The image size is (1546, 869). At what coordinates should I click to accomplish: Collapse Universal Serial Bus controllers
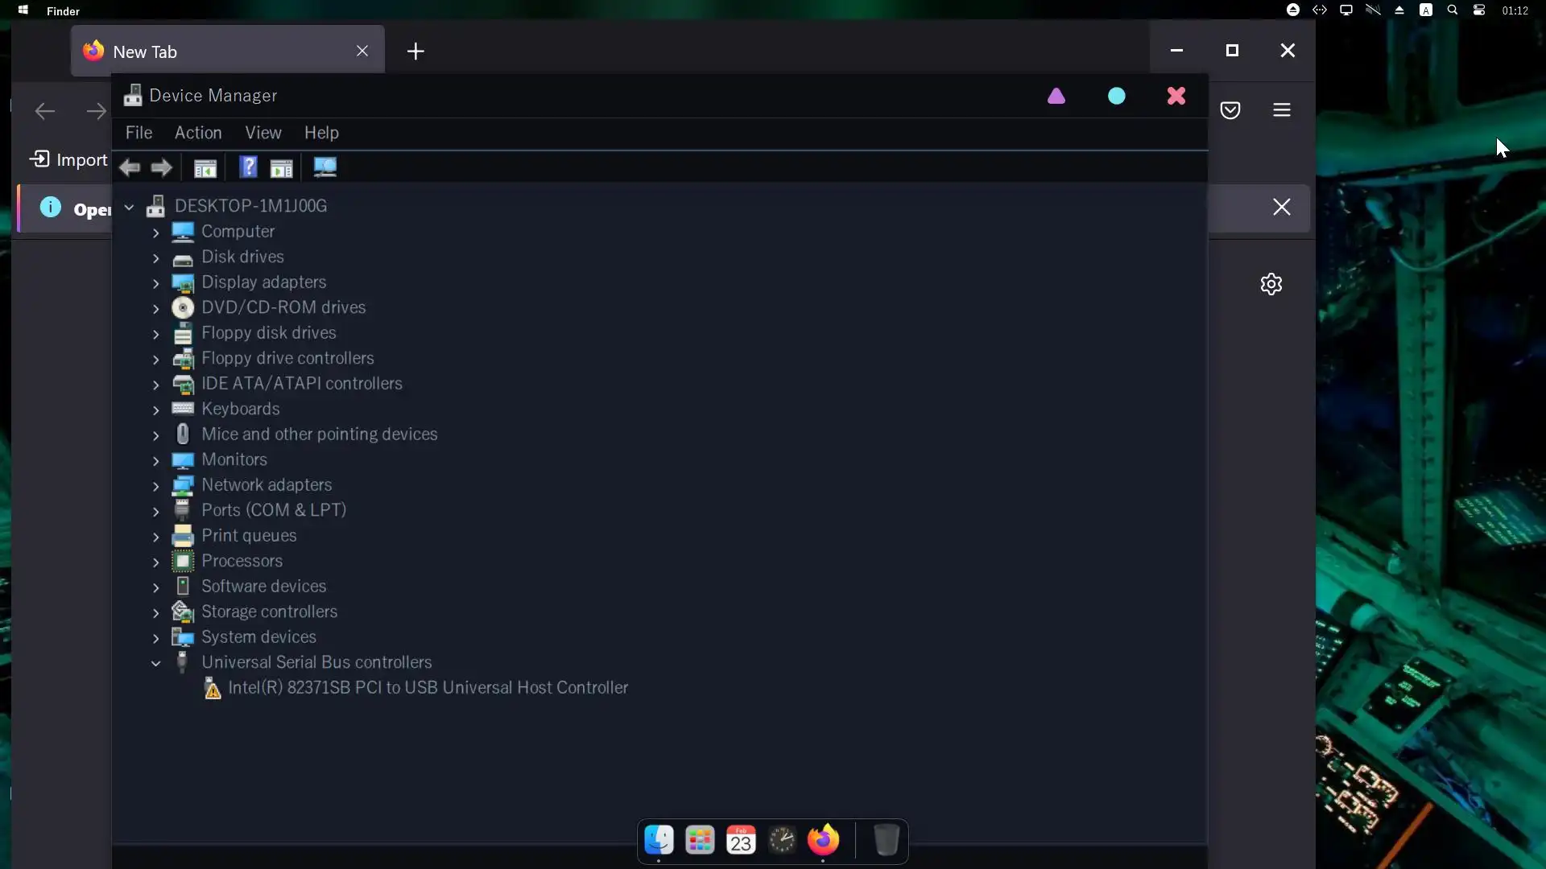pos(156,663)
